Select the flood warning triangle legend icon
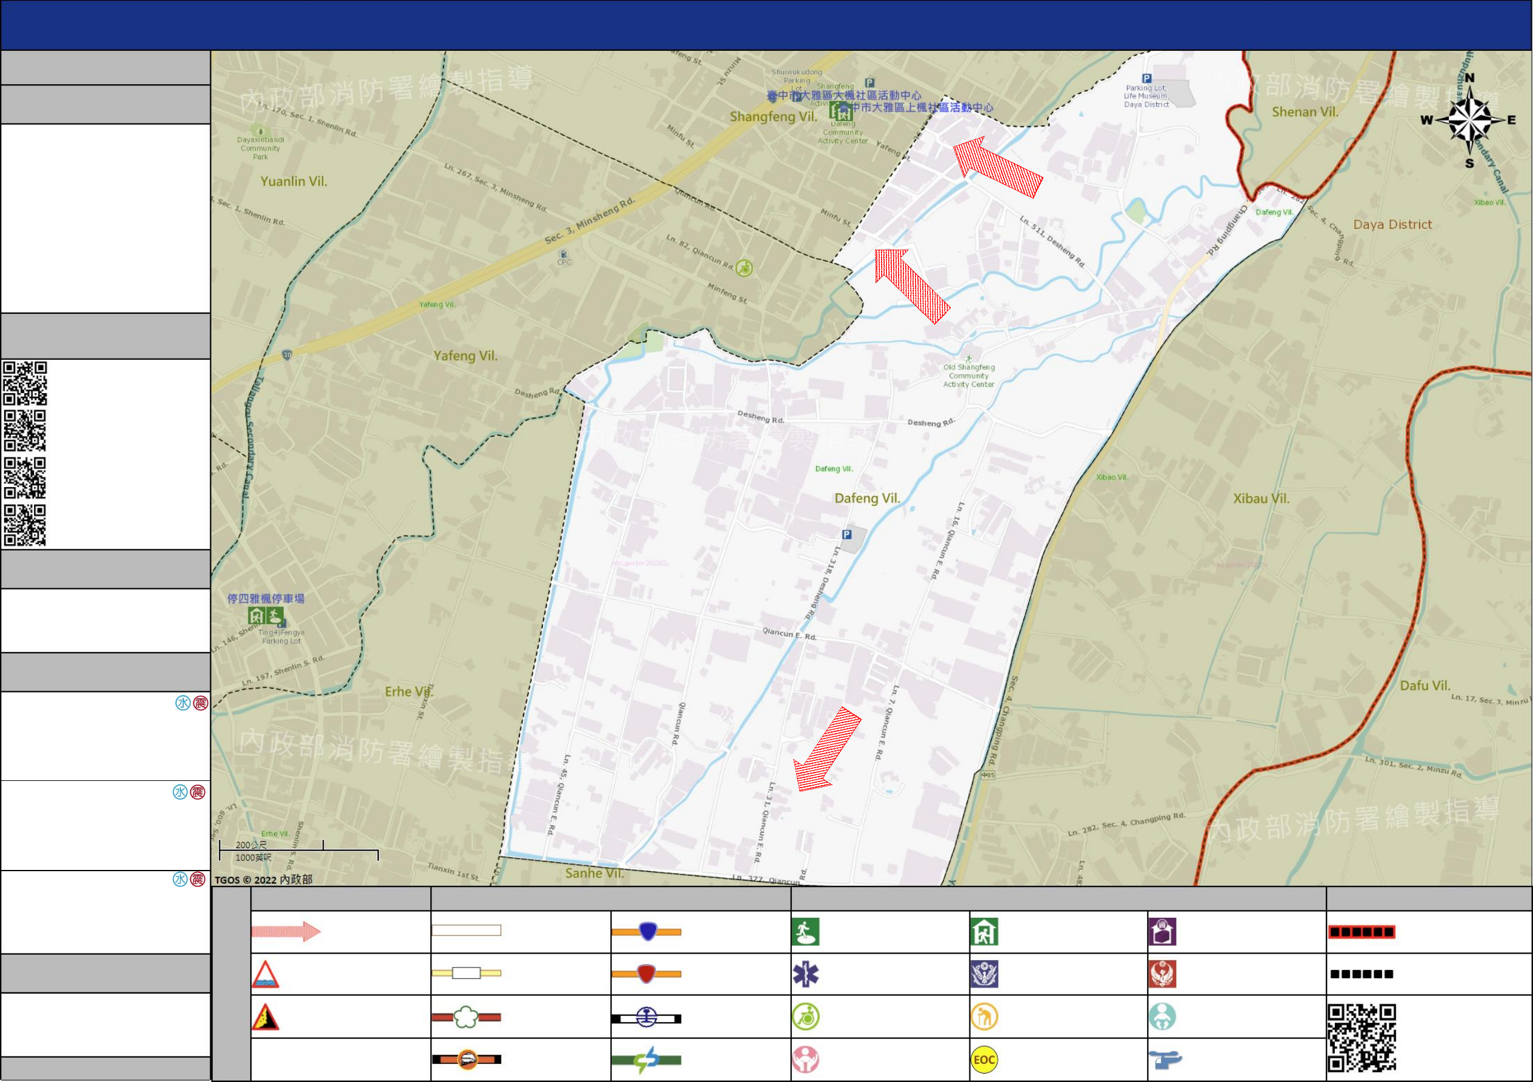 [265, 975]
